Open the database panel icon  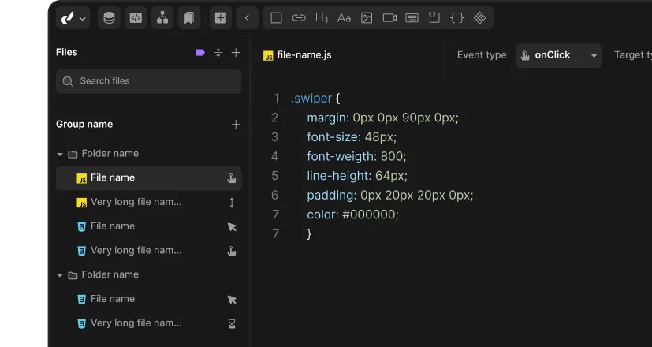tap(109, 18)
